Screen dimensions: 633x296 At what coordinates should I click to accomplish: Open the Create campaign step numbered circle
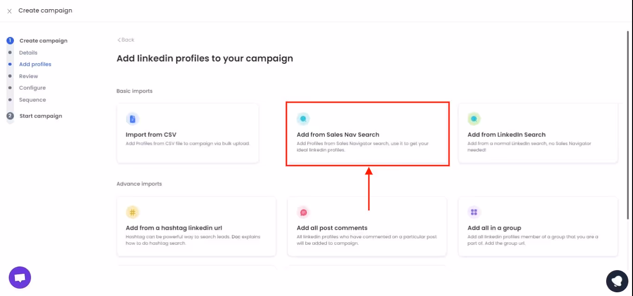pos(10,40)
